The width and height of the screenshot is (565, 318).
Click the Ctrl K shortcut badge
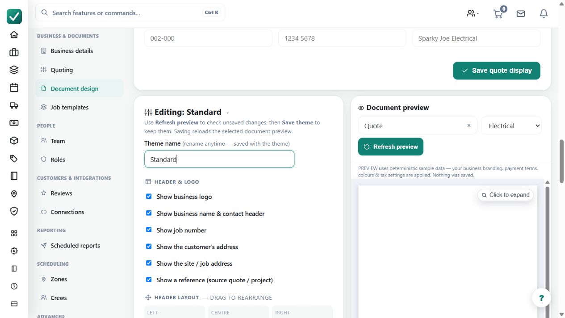[212, 13]
